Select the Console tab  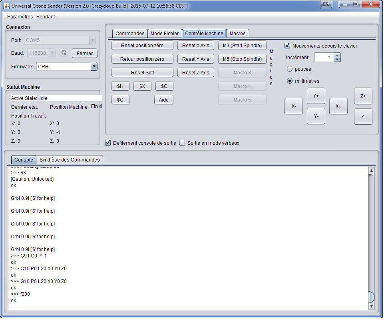pos(24,161)
